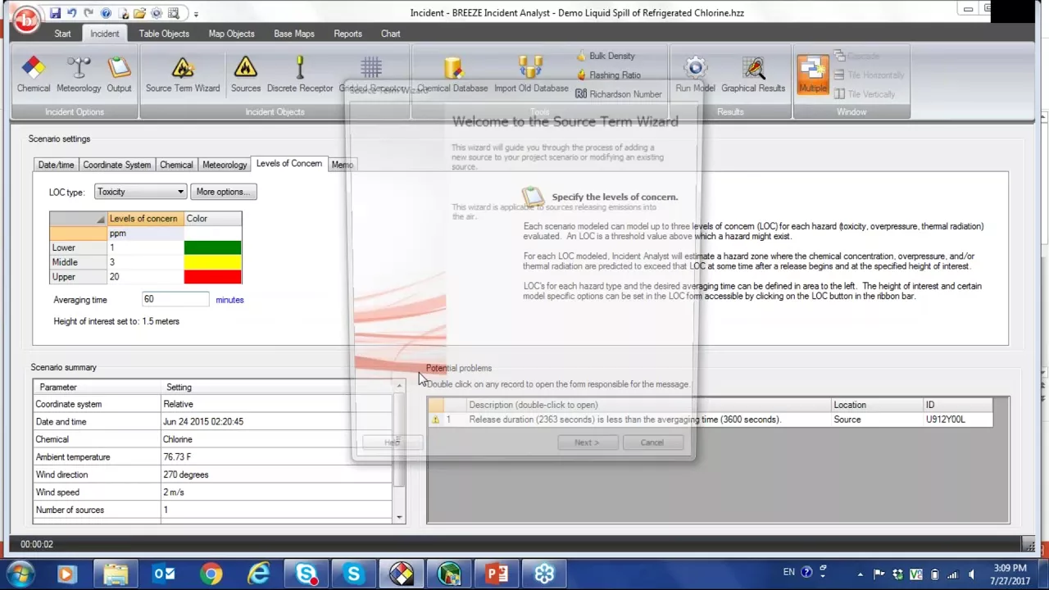This screenshot has height=590, width=1049.
Task: Open Google Chrome from the taskbar
Action: click(211, 574)
